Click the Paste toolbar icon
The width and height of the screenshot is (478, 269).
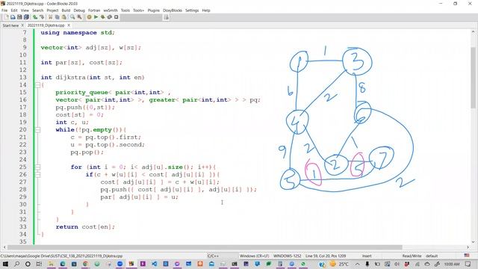[x=64, y=17]
